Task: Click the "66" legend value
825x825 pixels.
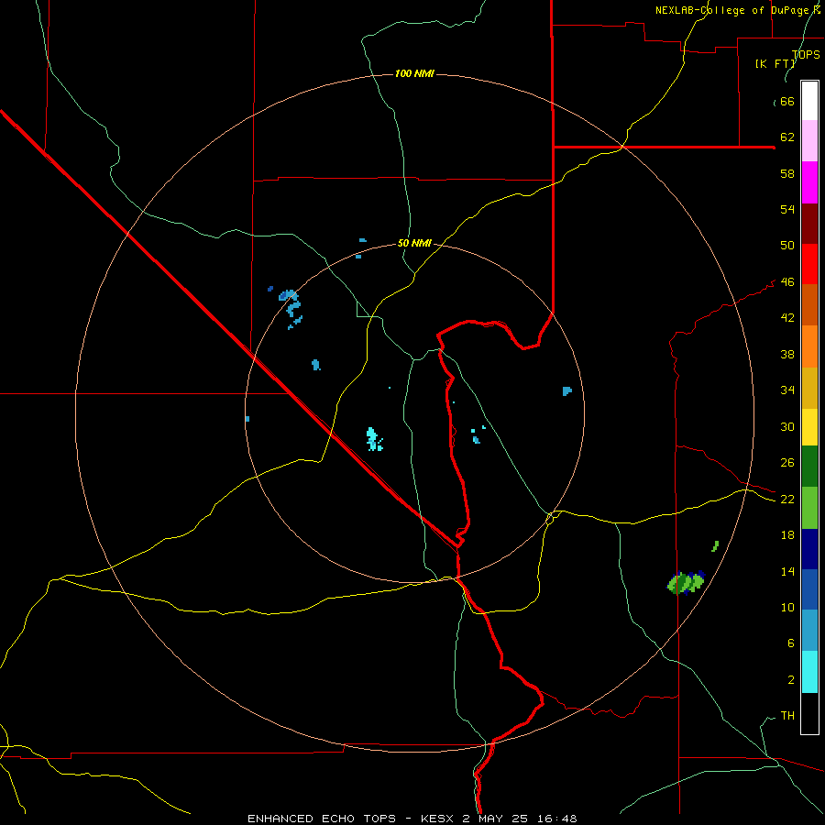Action: (x=787, y=102)
